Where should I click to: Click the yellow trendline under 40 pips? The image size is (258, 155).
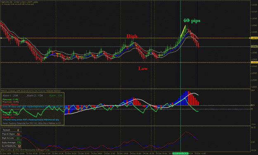[x=183, y=32]
